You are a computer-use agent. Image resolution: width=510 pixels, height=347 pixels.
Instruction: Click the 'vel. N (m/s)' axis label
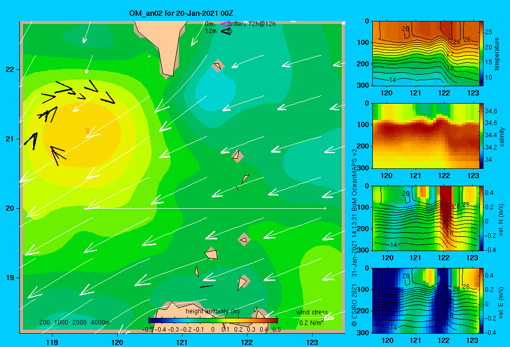pos(501,220)
